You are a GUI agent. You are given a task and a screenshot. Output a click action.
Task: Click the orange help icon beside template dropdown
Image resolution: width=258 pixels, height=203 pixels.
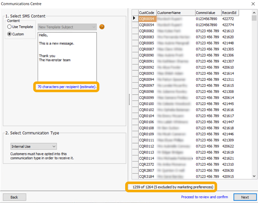pyautogui.click(x=102, y=27)
